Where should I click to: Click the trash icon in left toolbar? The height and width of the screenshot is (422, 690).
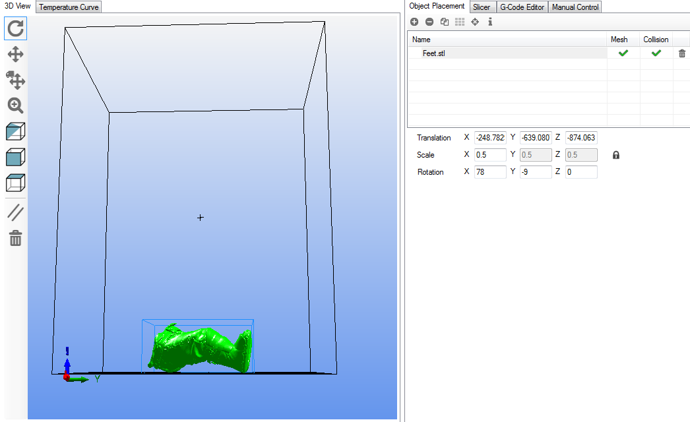[16, 238]
